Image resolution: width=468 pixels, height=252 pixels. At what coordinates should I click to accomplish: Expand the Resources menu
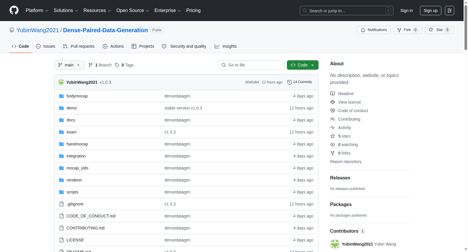97,11
